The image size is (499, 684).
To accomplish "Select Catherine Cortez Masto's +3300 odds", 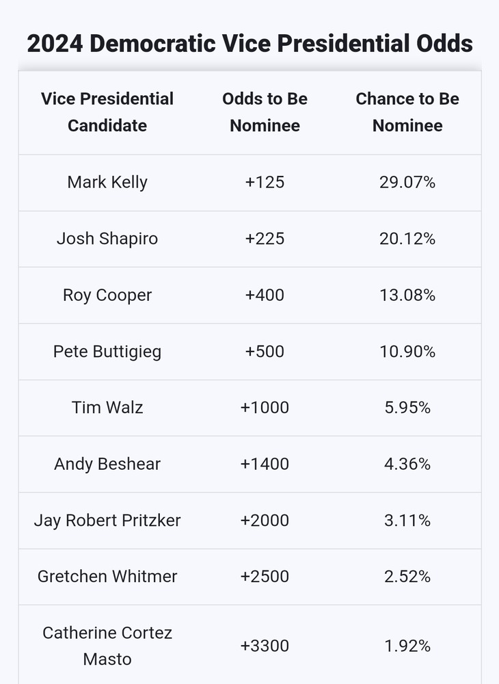I will tap(265, 646).
